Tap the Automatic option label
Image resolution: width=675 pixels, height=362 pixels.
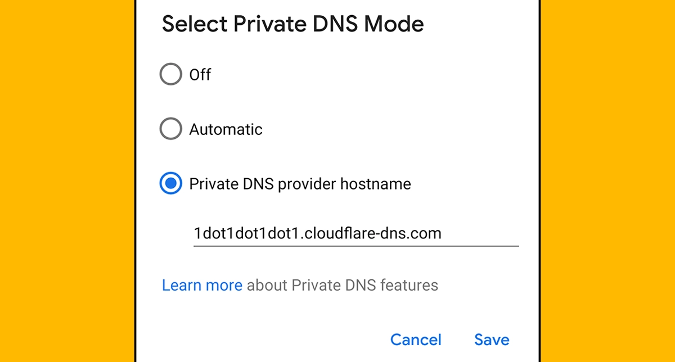(226, 129)
